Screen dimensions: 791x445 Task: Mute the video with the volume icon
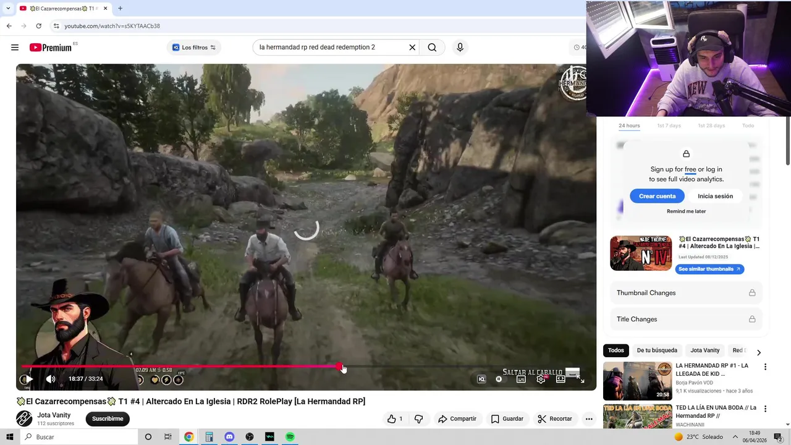coord(51,379)
